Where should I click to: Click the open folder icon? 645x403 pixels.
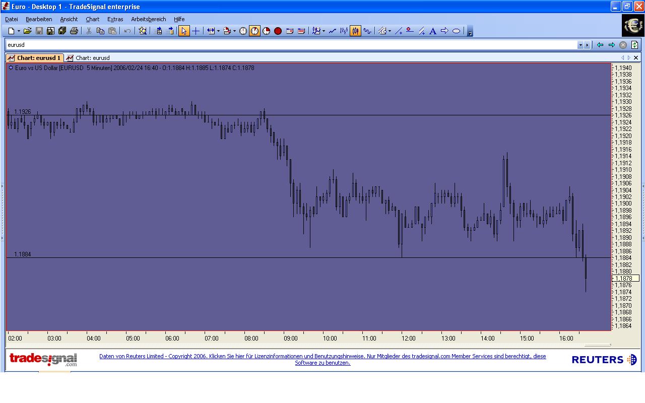click(28, 31)
